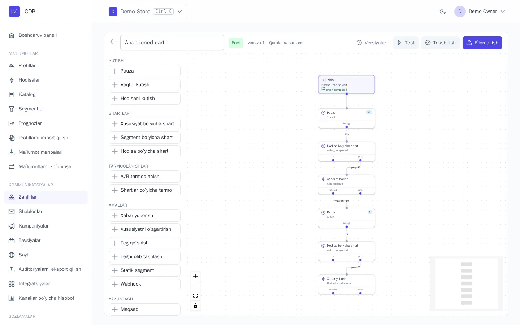Add the A/B tarmoqlanish block
This screenshot has height=325, width=520.
click(x=144, y=177)
